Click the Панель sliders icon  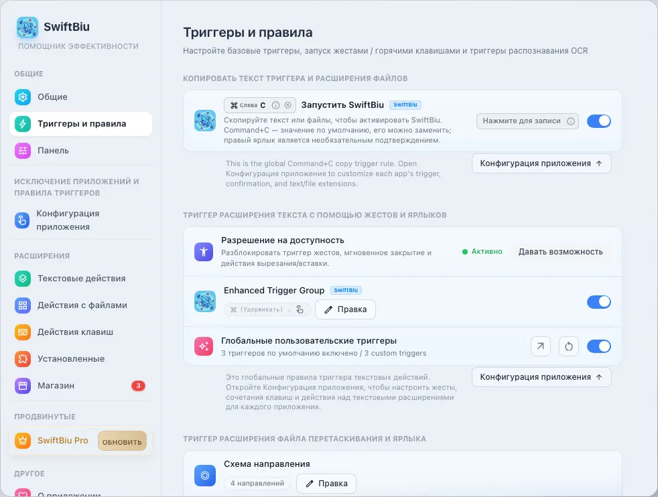pos(23,151)
